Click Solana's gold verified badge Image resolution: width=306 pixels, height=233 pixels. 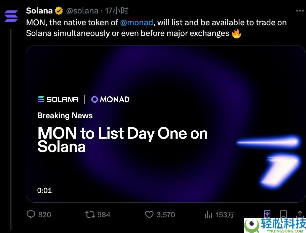point(59,10)
